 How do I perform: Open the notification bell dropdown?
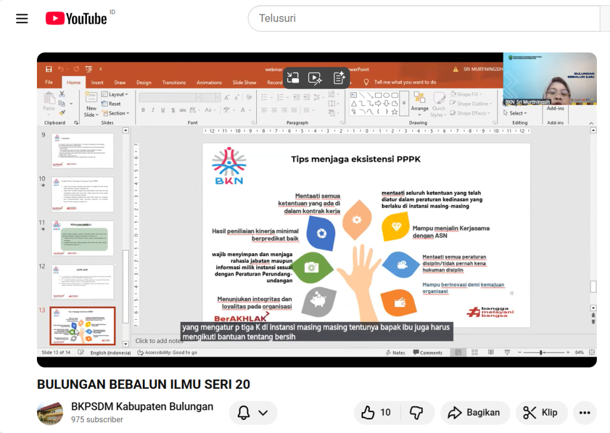tap(253, 413)
